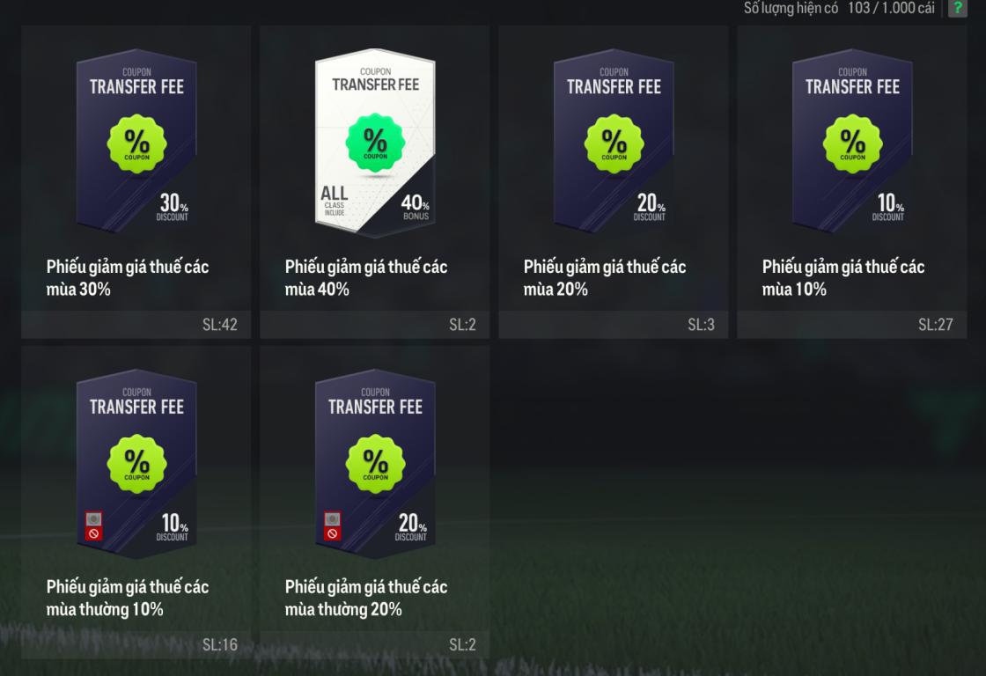Click the SL:3 quantity bar on the 20% coupon
Screen dimensions: 986x676
pos(613,325)
